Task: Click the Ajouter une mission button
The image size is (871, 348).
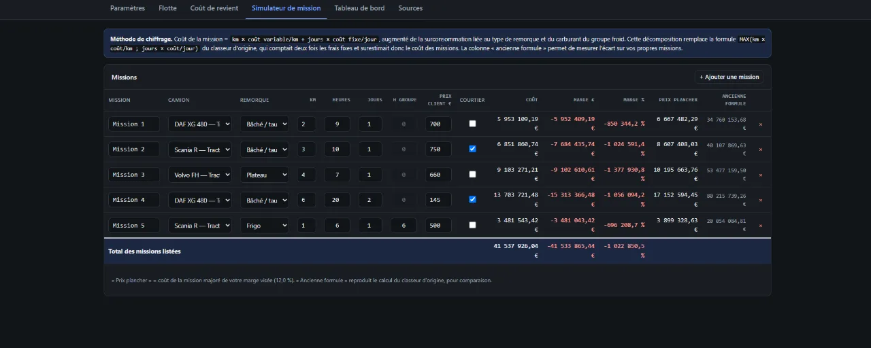Action: pos(729,77)
